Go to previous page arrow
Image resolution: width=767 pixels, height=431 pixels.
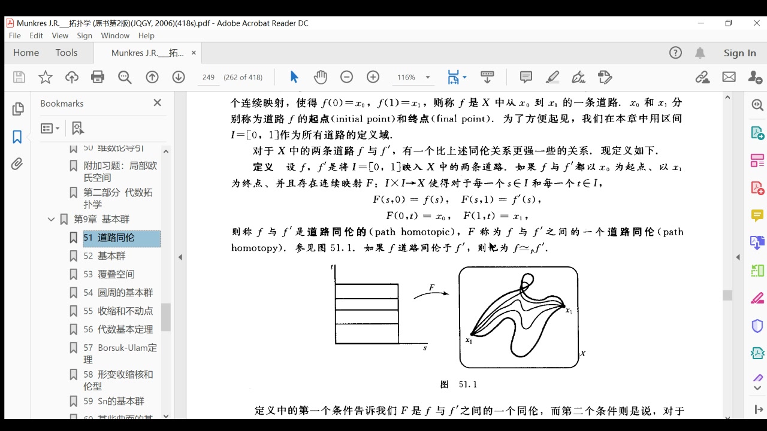click(152, 77)
